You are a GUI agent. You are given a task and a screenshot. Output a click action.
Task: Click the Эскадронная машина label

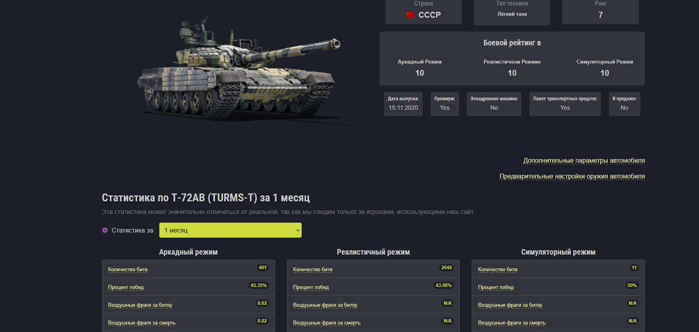494,99
